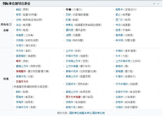This screenshot has width=163, height=116.
Task: Click the 西门子 (电导) link
Action: 119,20
